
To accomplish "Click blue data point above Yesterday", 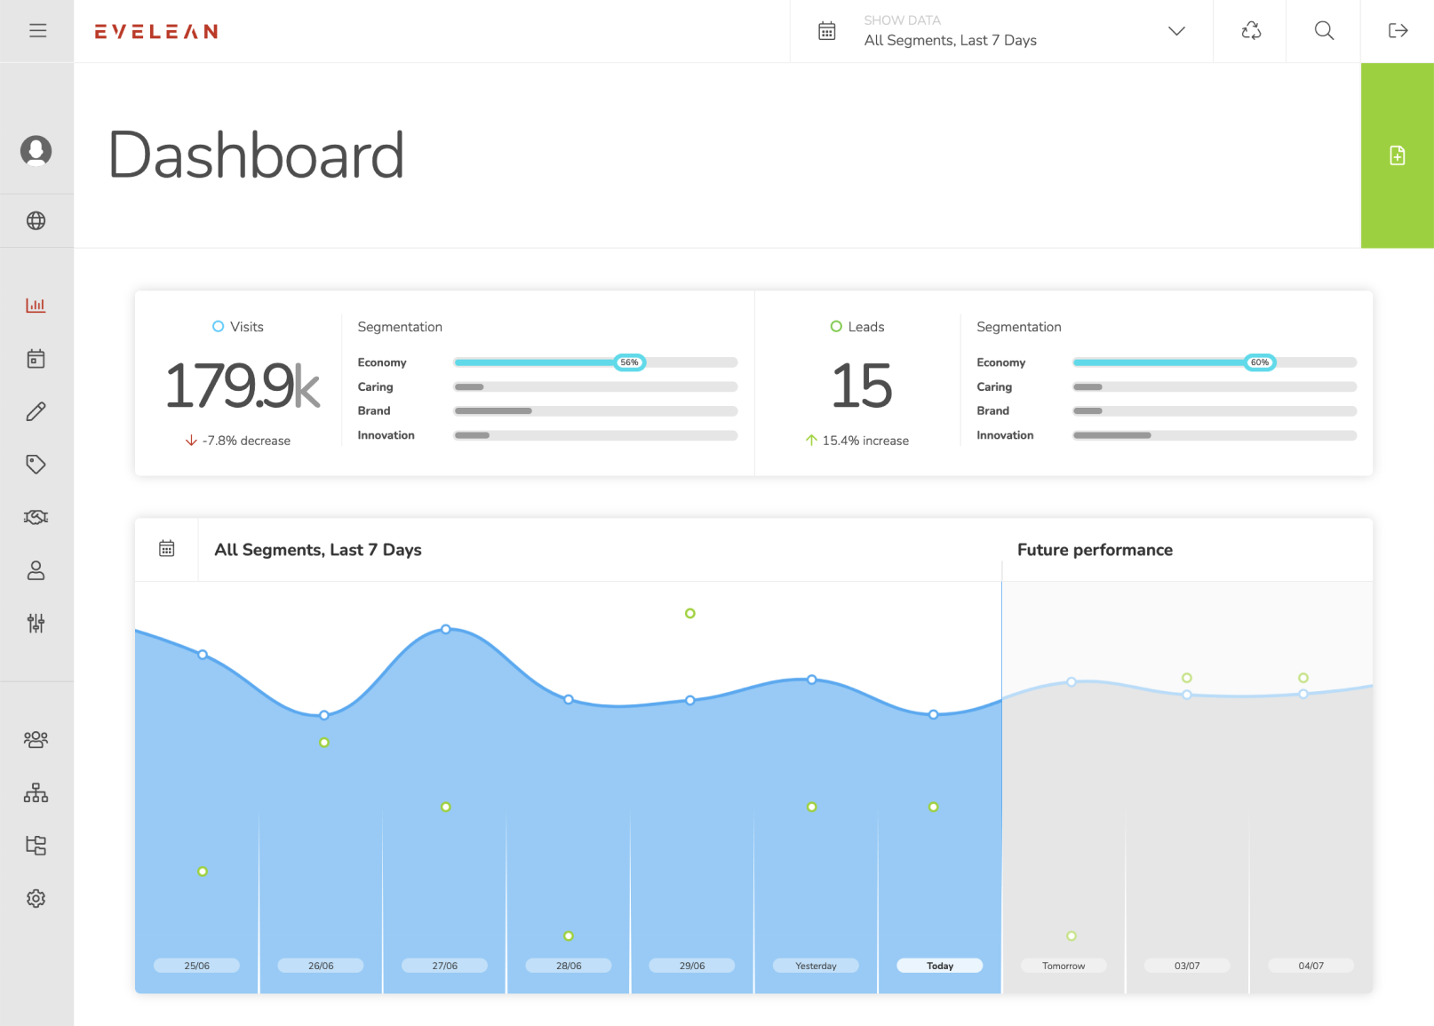I will [x=812, y=680].
